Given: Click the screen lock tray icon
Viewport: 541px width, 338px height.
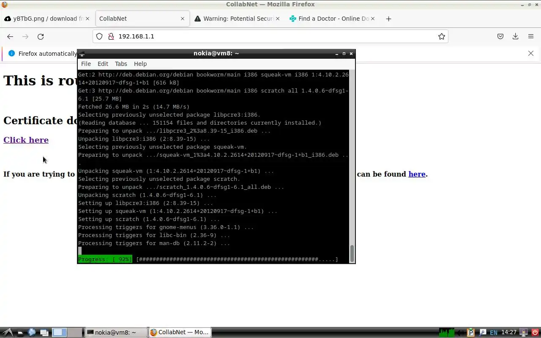Looking at the screenshot, I should tap(524, 333).
